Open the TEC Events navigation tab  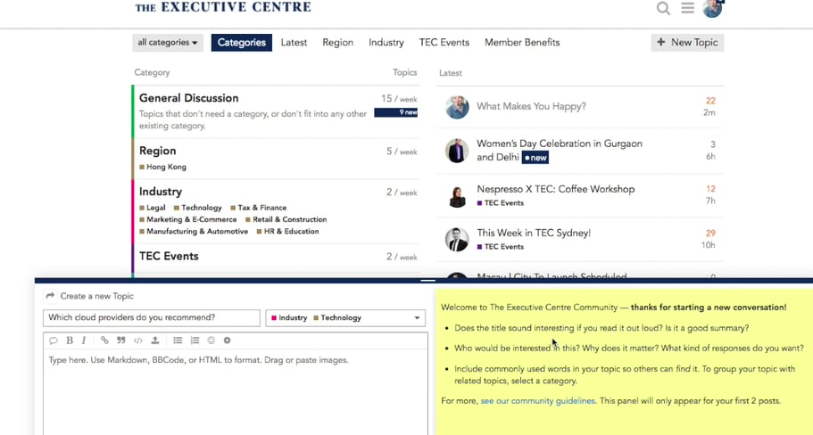(x=444, y=43)
